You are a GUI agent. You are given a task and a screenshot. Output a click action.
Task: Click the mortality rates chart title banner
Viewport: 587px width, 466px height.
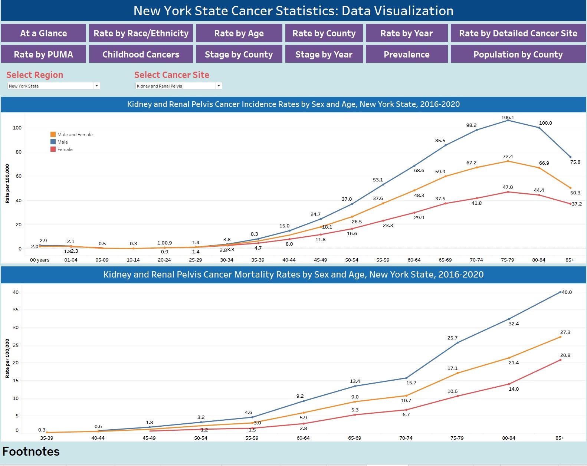tap(293, 275)
